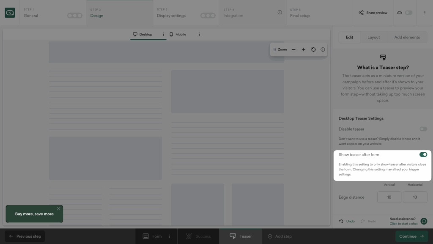433x244 pixels.
Task: Click the Continue button
Action: [x=411, y=236]
